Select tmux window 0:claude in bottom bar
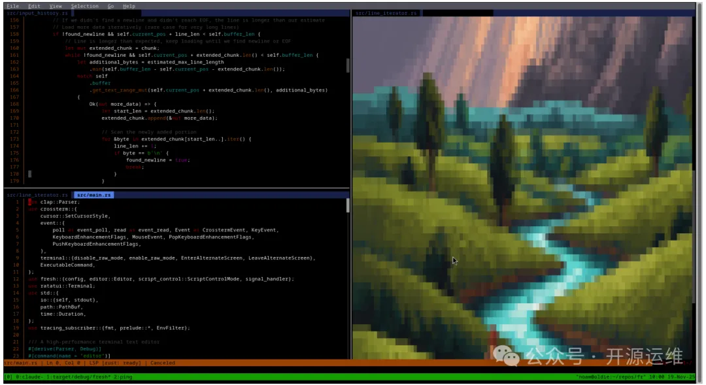 click(x=24, y=377)
